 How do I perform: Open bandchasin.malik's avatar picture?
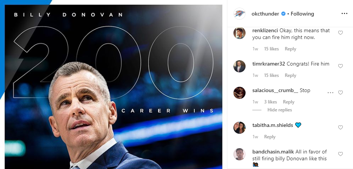239,154
